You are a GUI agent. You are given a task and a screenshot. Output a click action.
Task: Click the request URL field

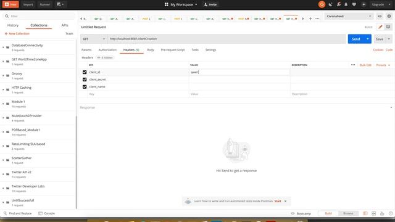[227, 39]
